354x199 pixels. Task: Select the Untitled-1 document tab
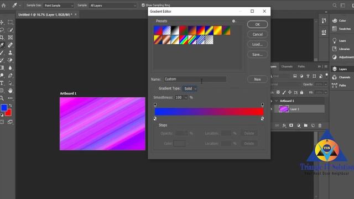[x=45, y=15]
